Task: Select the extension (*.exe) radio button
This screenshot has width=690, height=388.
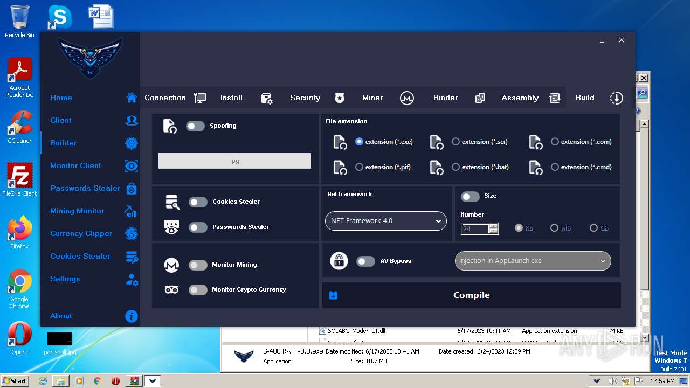Action: (359, 142)
